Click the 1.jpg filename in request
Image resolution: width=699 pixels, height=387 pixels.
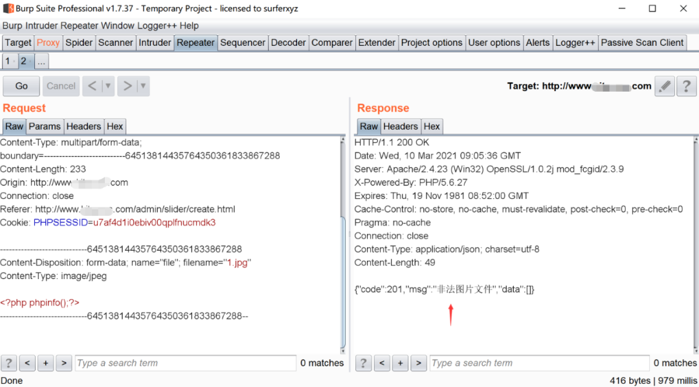[x=238, y=262]
